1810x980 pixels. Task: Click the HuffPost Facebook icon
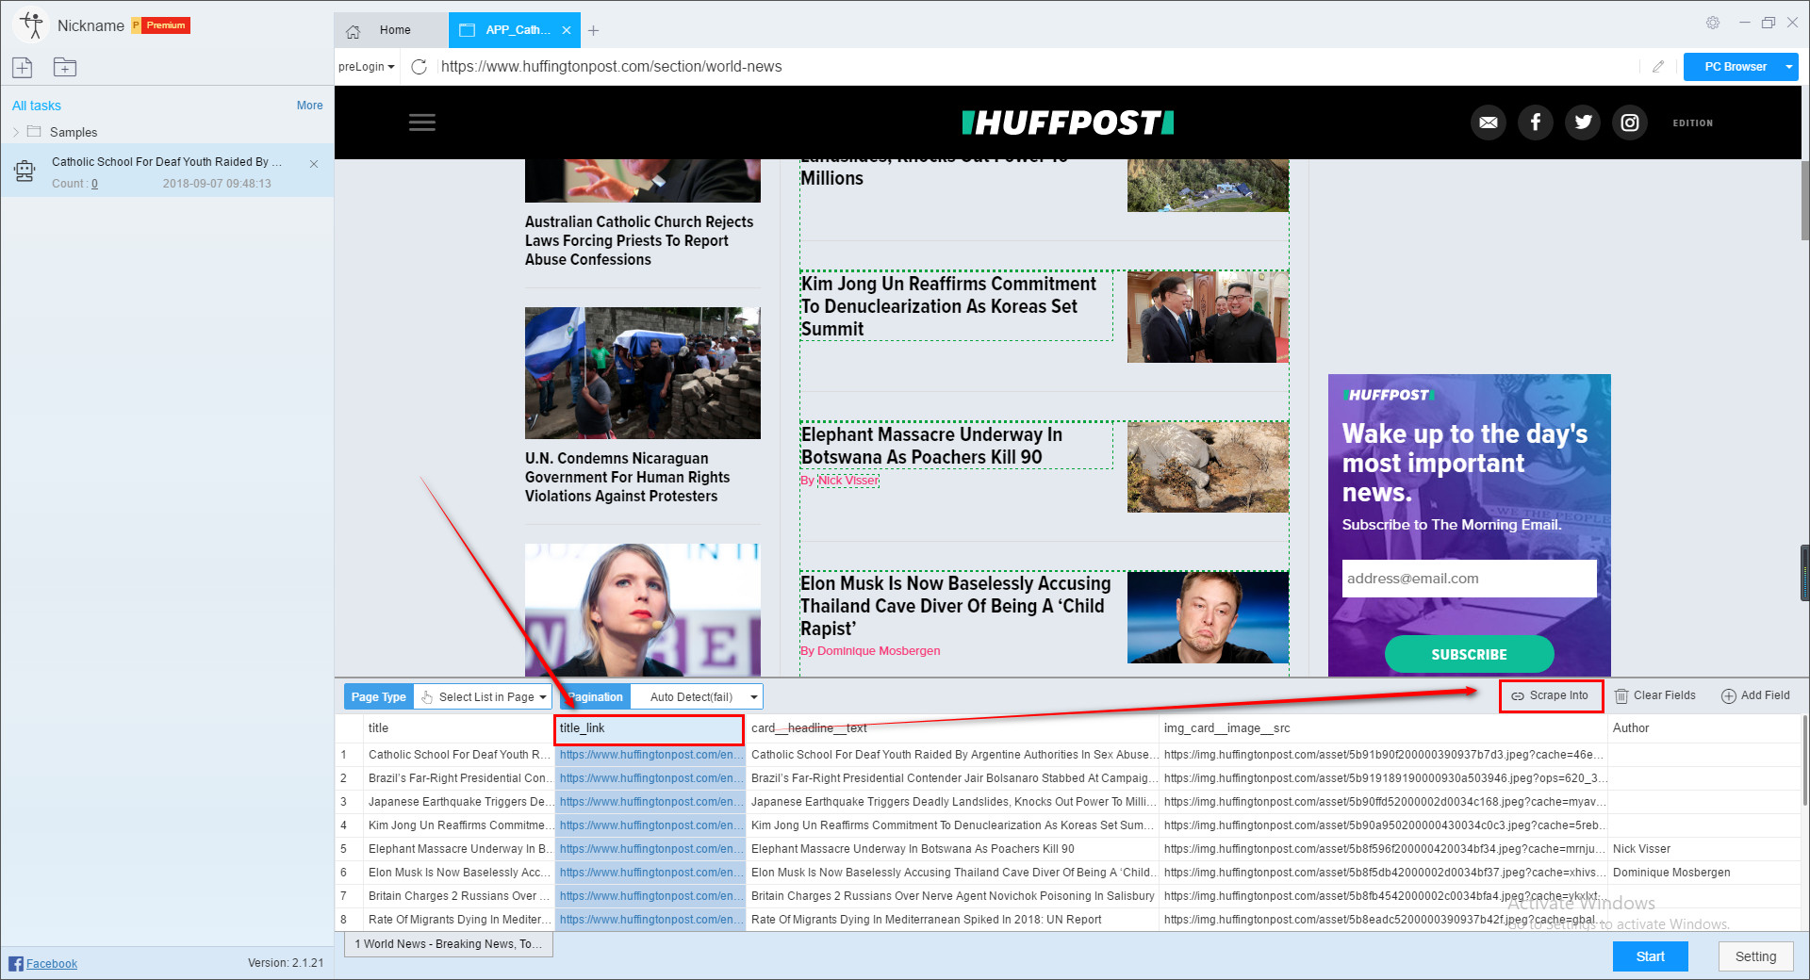click(x=1536, y=122)
